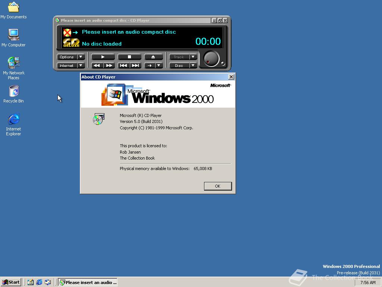Skip to next track button

135,65
